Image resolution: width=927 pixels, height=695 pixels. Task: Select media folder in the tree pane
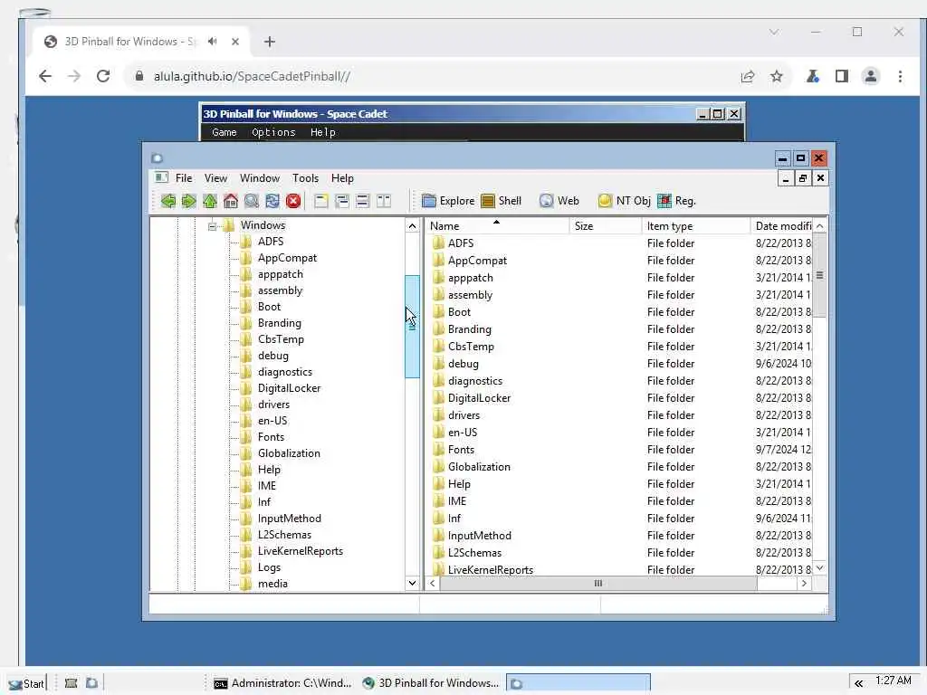click(x=272, y=584)
